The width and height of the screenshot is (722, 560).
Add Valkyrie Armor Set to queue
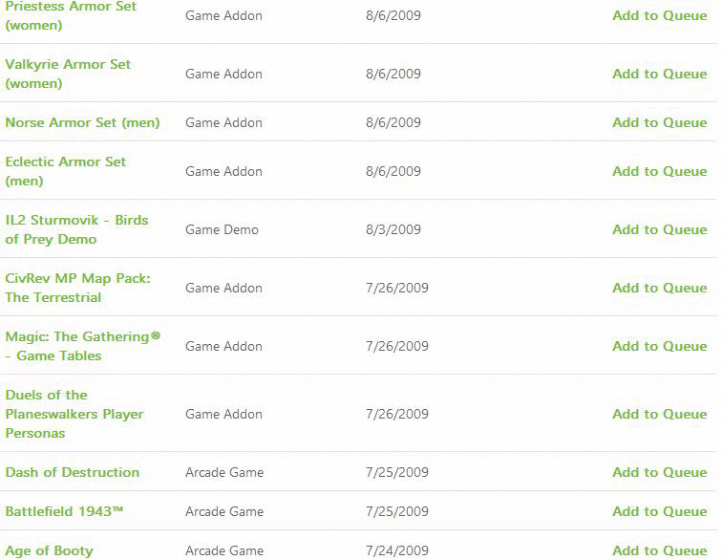(x=659, y=74)
